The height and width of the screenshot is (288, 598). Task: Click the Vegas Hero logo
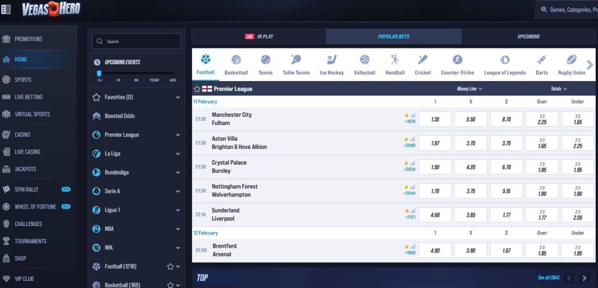pos(51,9)
